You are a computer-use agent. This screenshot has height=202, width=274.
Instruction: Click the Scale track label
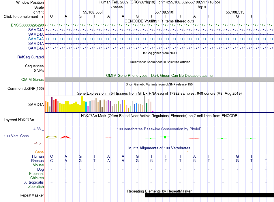click(39, 7)
